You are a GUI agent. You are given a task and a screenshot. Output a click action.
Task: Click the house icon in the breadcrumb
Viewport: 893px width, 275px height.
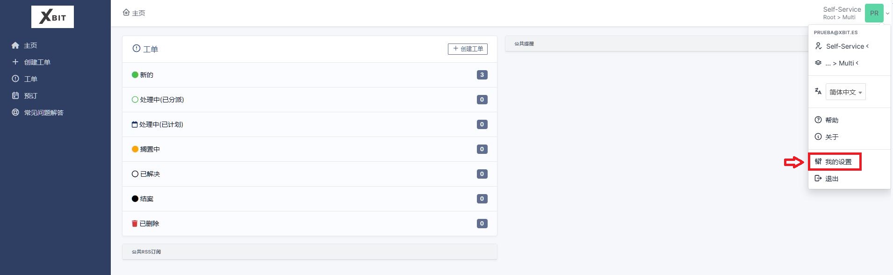[126, 13]
